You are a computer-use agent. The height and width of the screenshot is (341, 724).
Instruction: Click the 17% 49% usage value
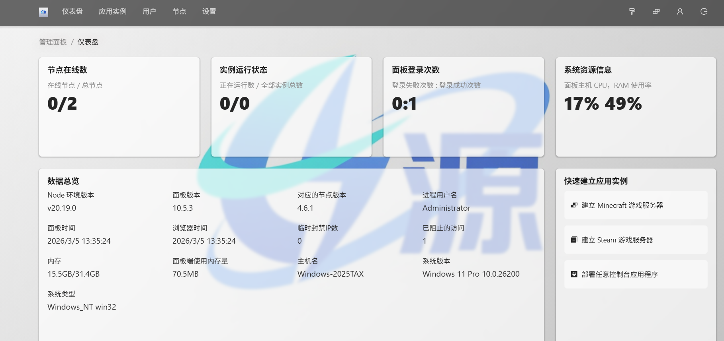click(x=603, y=104)
